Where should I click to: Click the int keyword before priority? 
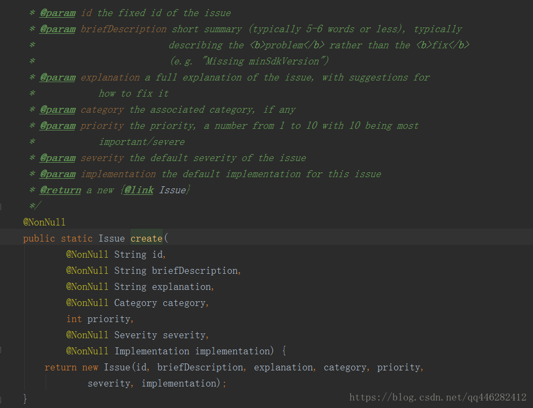[x=74, y=319]
